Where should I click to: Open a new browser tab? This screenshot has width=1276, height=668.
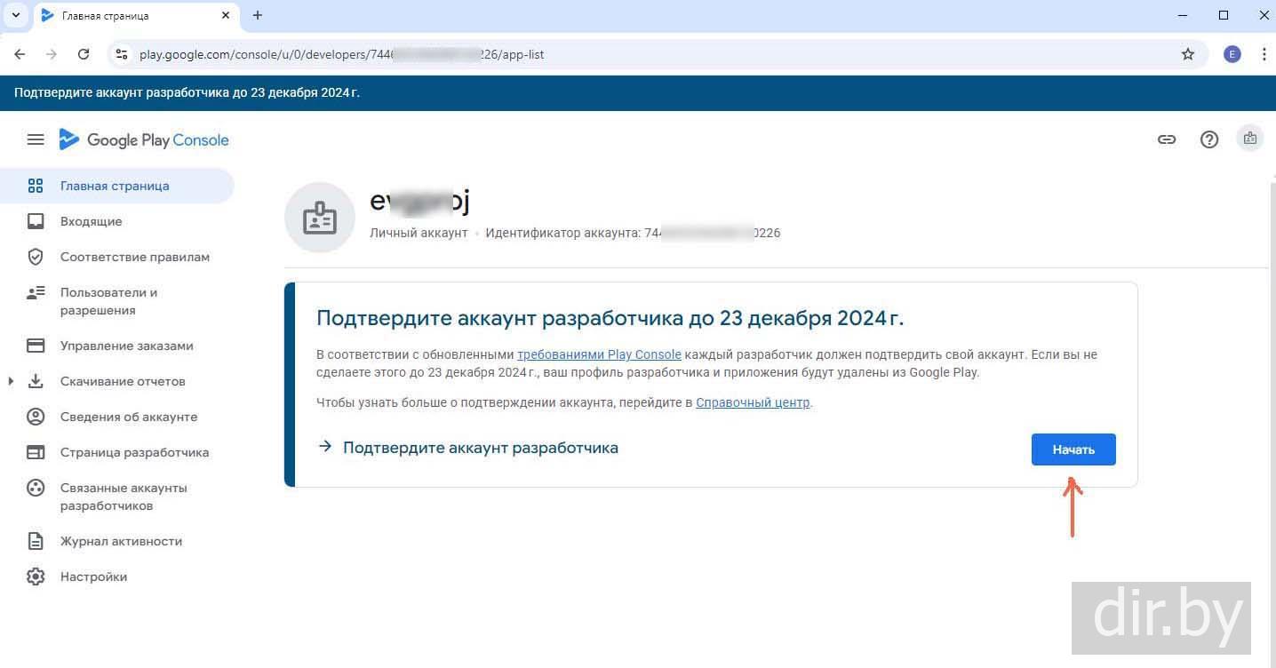point(258,15)
